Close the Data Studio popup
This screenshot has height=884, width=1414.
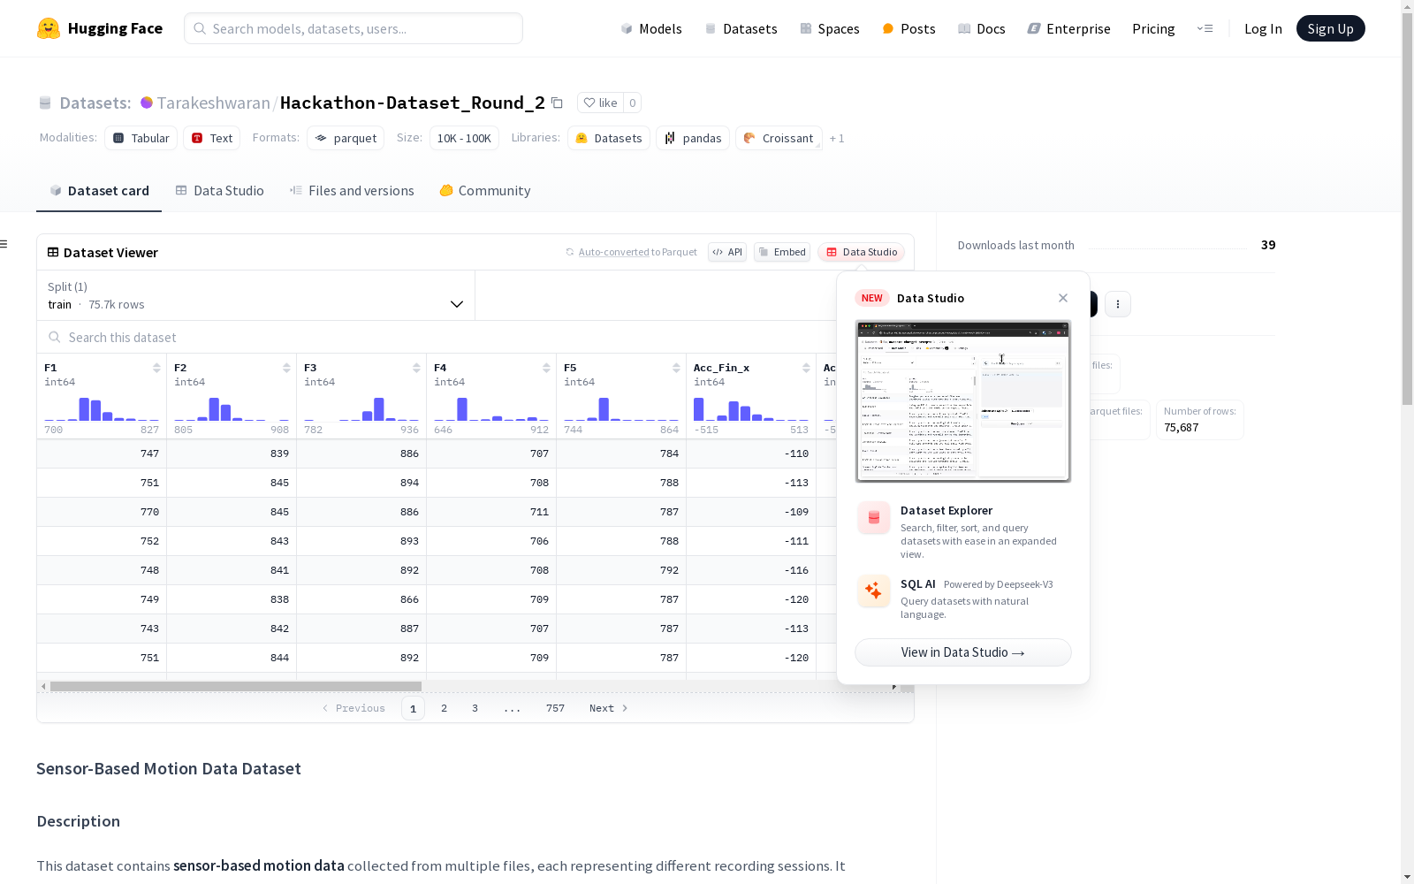pyautogui.click(x=1063, y=298)
